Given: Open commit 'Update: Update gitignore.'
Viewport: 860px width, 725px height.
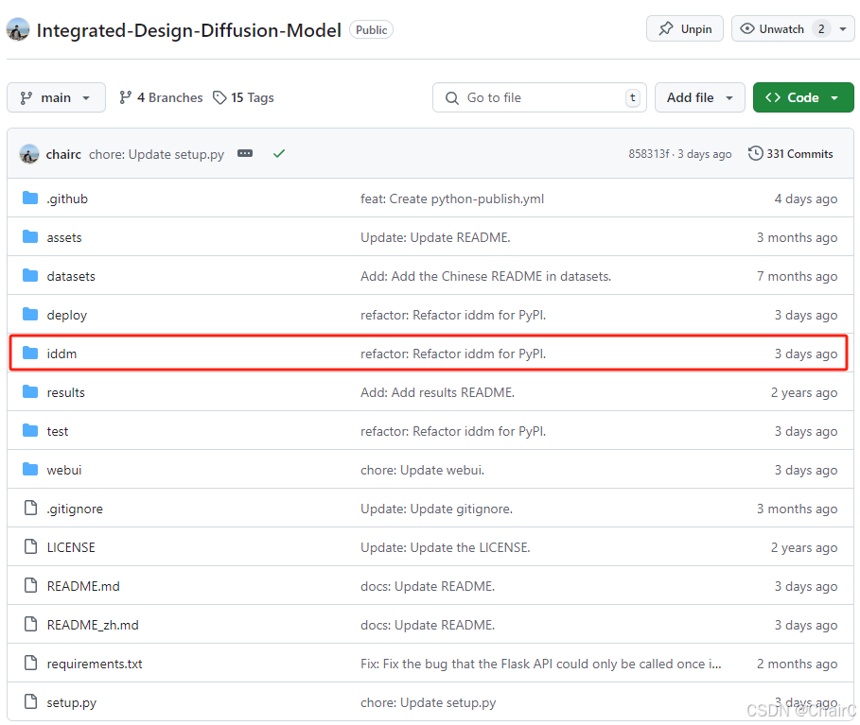Looking at the screenshot, I should pyautogui.click(x=436, y=509).
